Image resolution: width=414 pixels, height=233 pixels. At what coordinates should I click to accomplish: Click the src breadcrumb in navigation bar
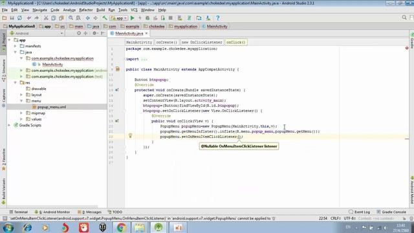(x=60, y=27)
